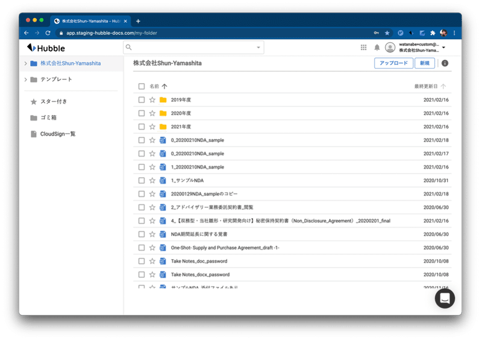Reload the page in the browser

coord(48,33)
